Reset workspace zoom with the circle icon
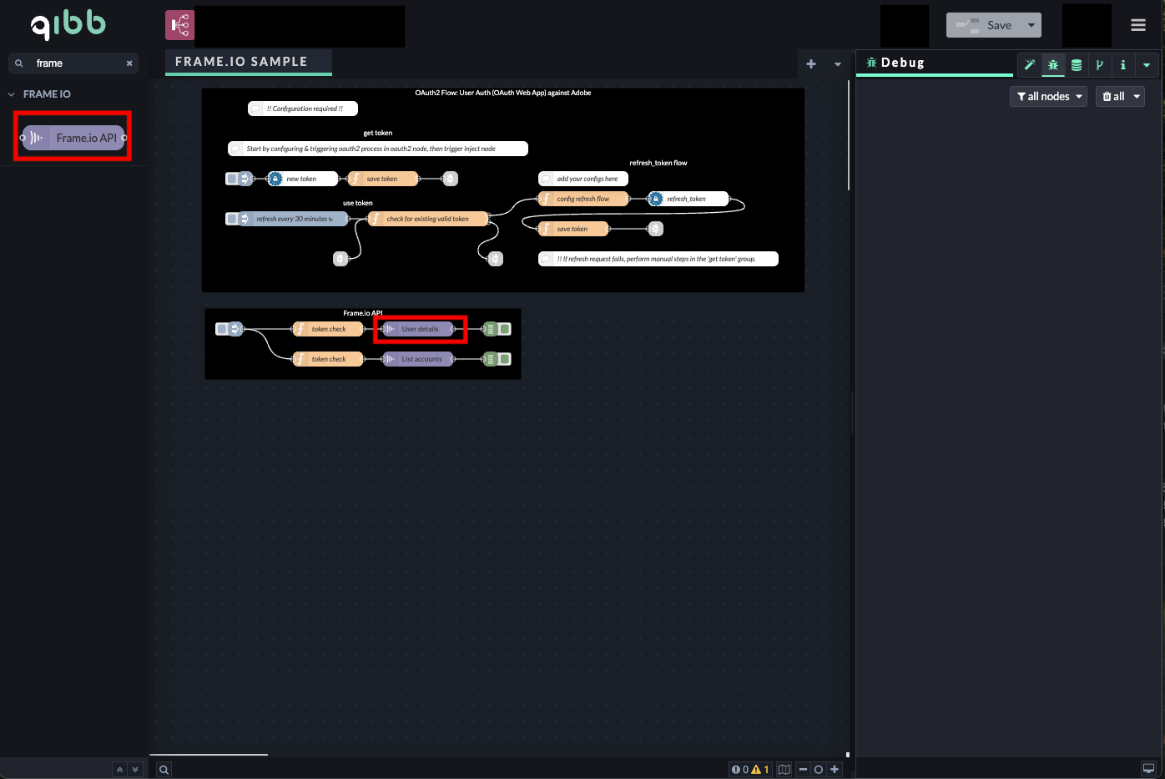Viewport: 1165px width, 779px height. click(x=819, y=769)
